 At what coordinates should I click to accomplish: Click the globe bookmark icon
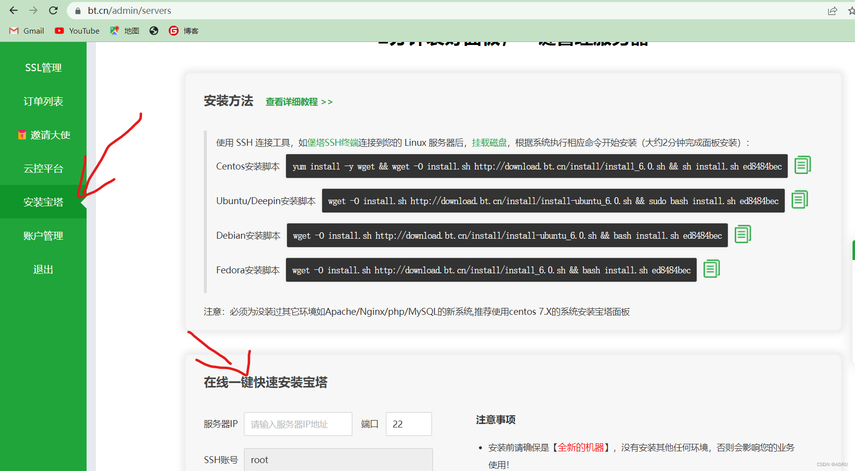click(154, 31)
